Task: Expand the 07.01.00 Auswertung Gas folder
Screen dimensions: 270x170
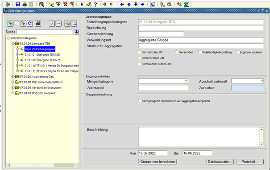Action: point(13,77)
